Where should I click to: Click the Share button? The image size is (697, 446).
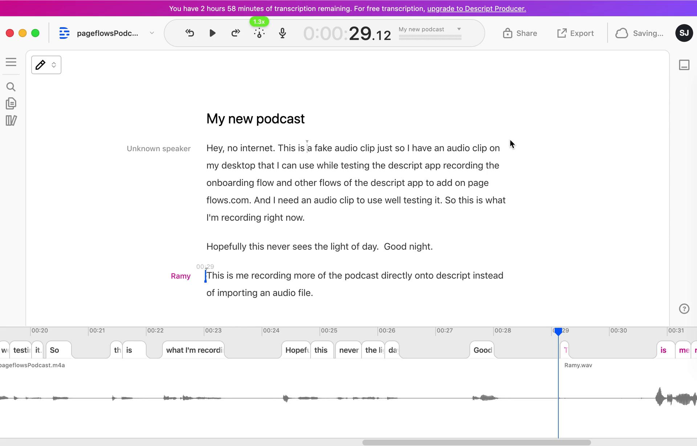pos(520,33)
